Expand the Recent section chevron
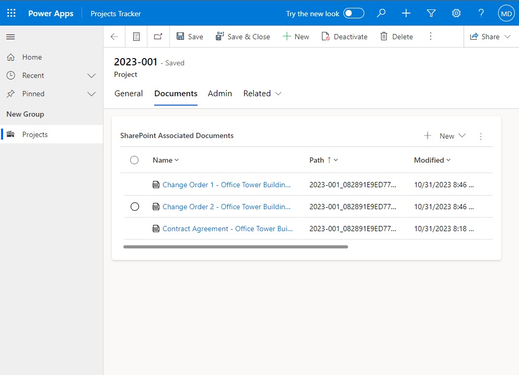519x375 pixels. tap(91, 75)
